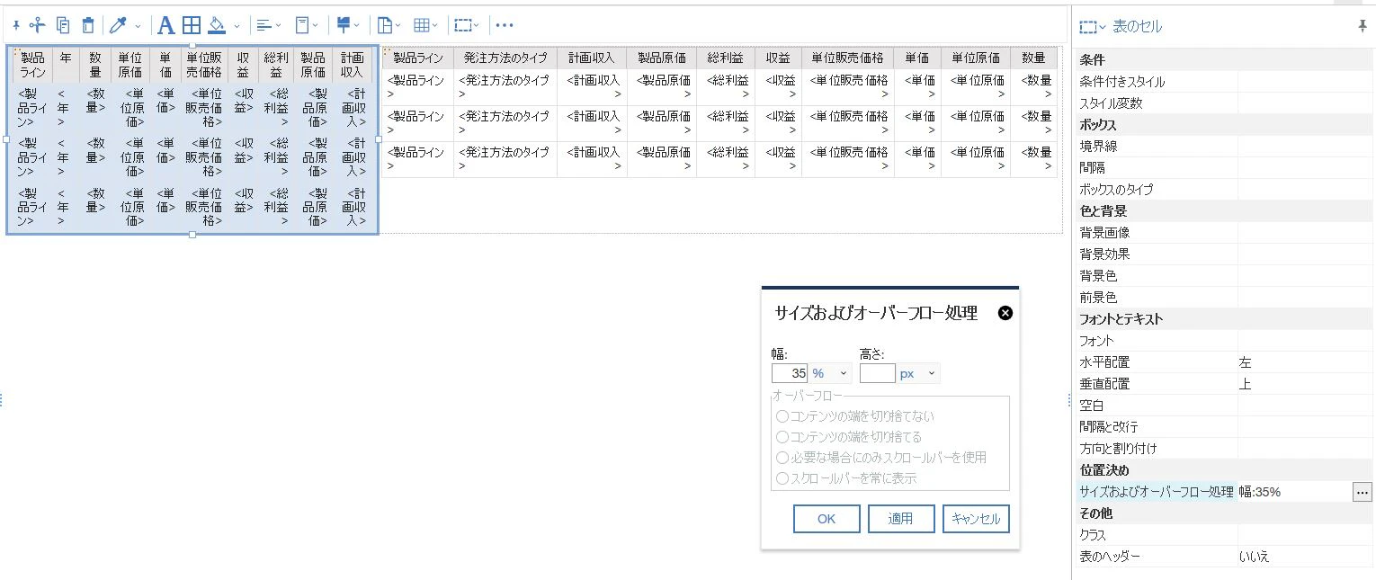This screenshot has height=580, width=1376.
Task: Open the ellipsis editor for サイズおよびオーバーフロー処理
Action: (1362, 492)
